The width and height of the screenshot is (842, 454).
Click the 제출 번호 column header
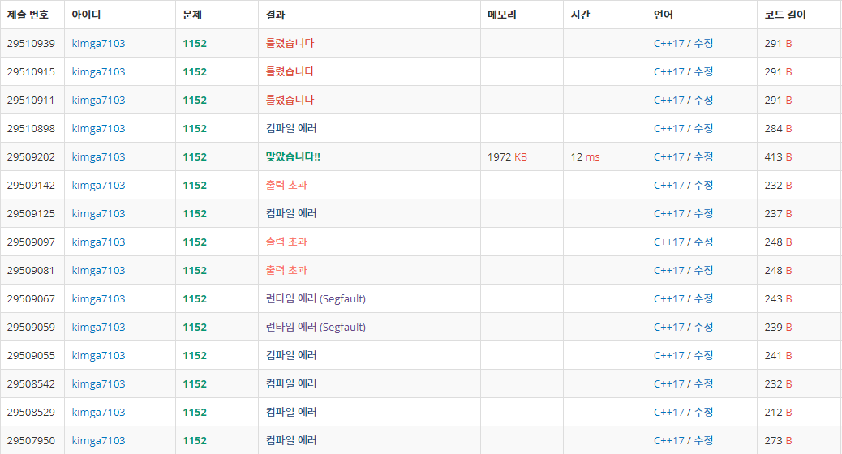pos(28,15)
